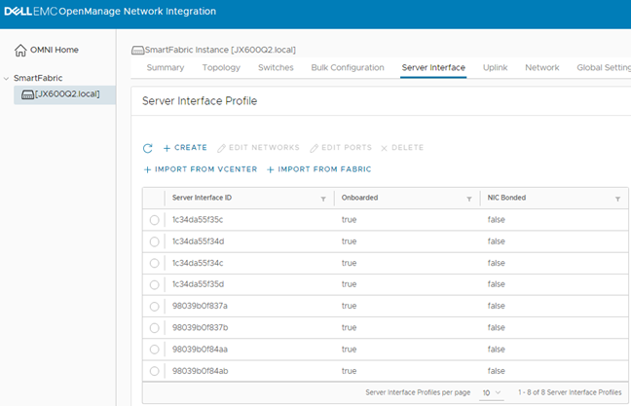
Task: Click the Create button
Action: click(x=184, y=148)
